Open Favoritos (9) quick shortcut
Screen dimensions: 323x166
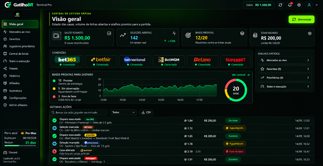(x=285, y=69)
